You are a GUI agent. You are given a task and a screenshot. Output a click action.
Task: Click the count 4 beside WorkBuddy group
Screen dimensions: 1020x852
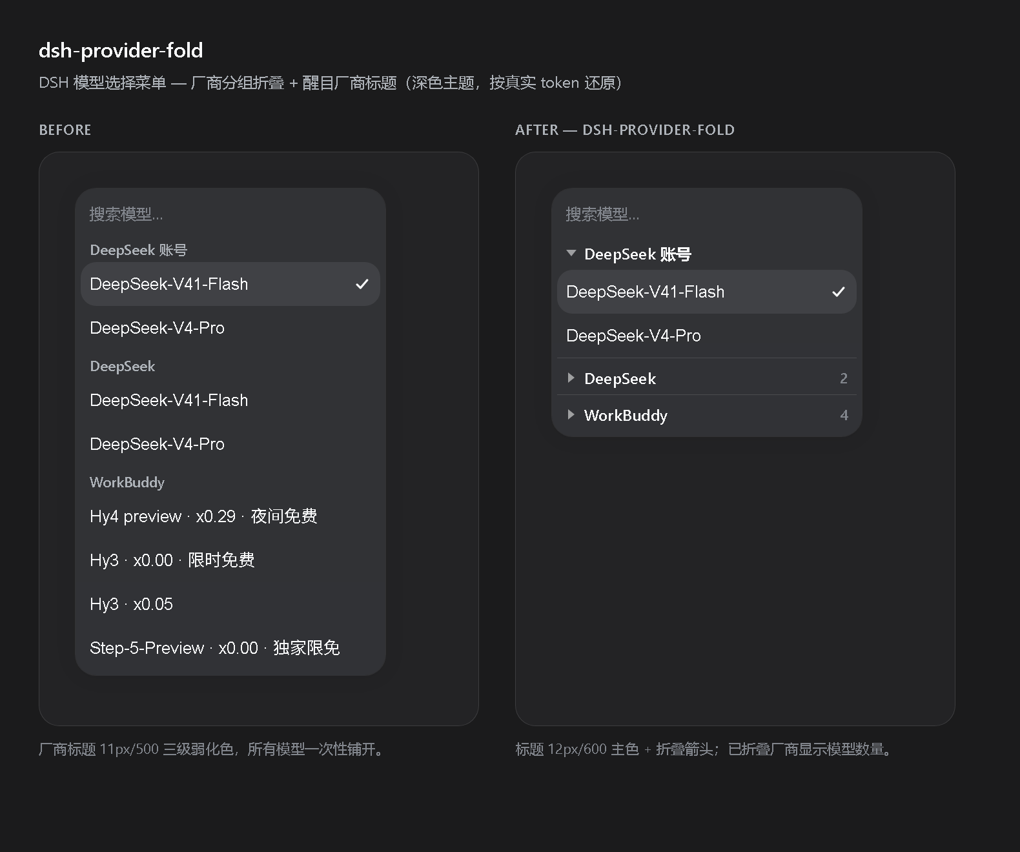844,416
